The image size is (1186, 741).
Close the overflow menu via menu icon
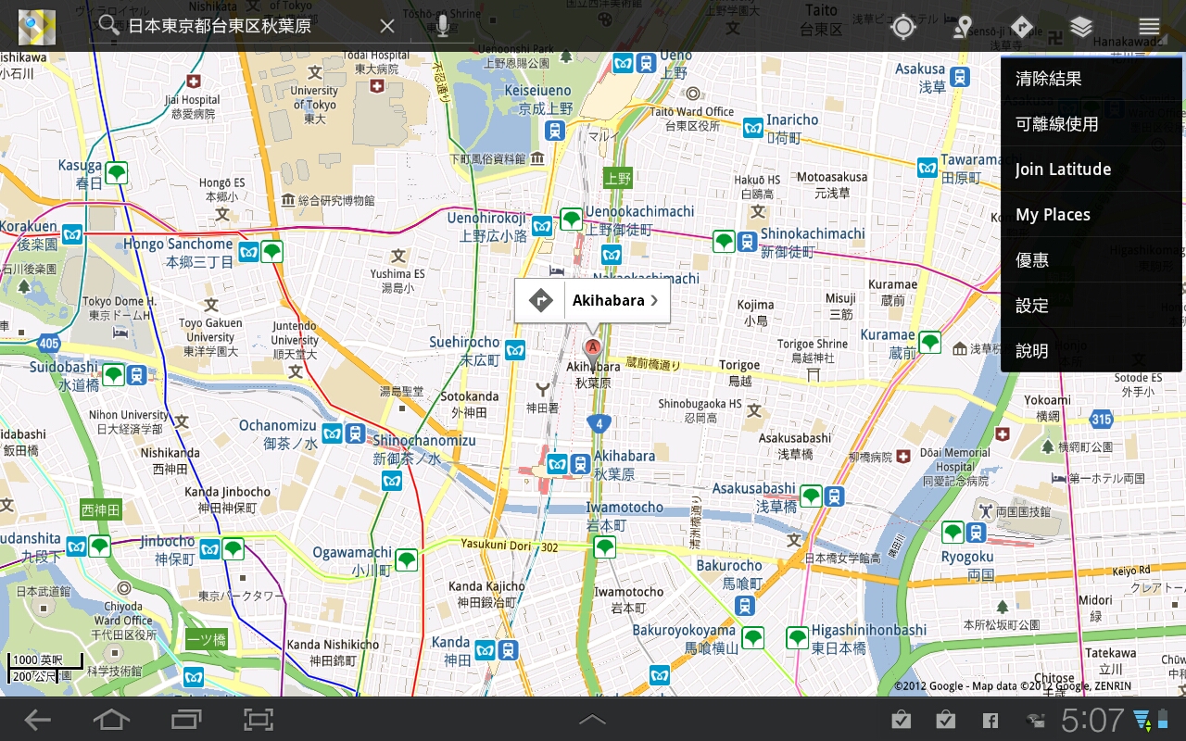[x=1149, y=27]
